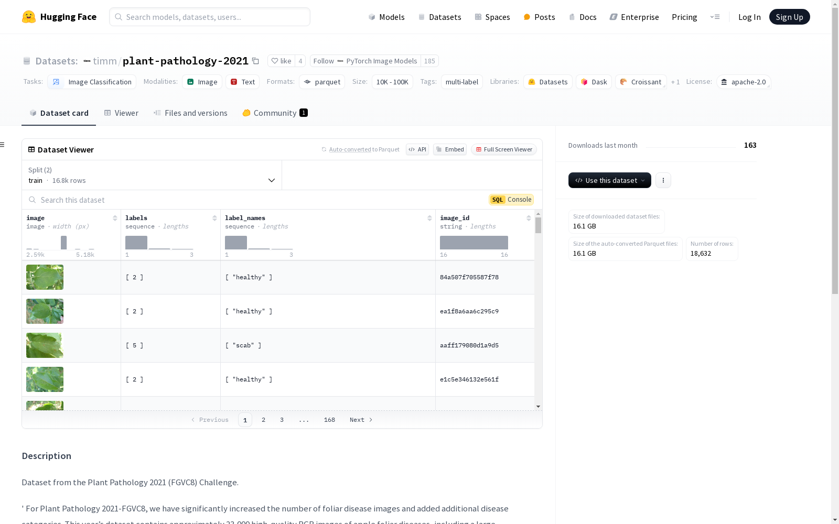This screenshot has width=839, height=524.
Task: Click the multi-label tag
Action: (462, 82)
